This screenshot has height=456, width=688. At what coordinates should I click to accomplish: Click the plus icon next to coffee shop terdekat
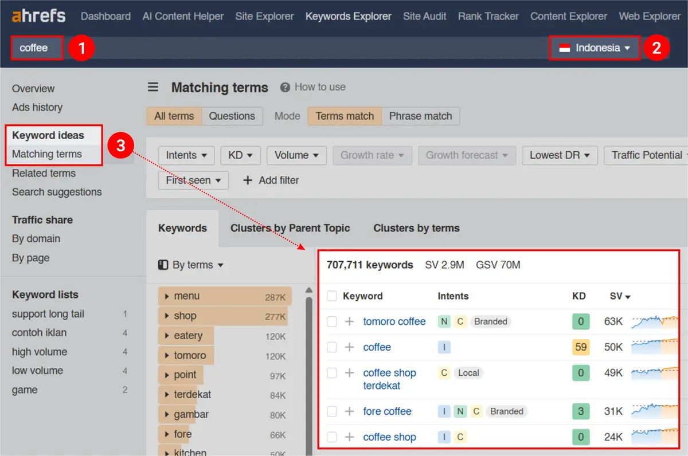coord(349,373)
